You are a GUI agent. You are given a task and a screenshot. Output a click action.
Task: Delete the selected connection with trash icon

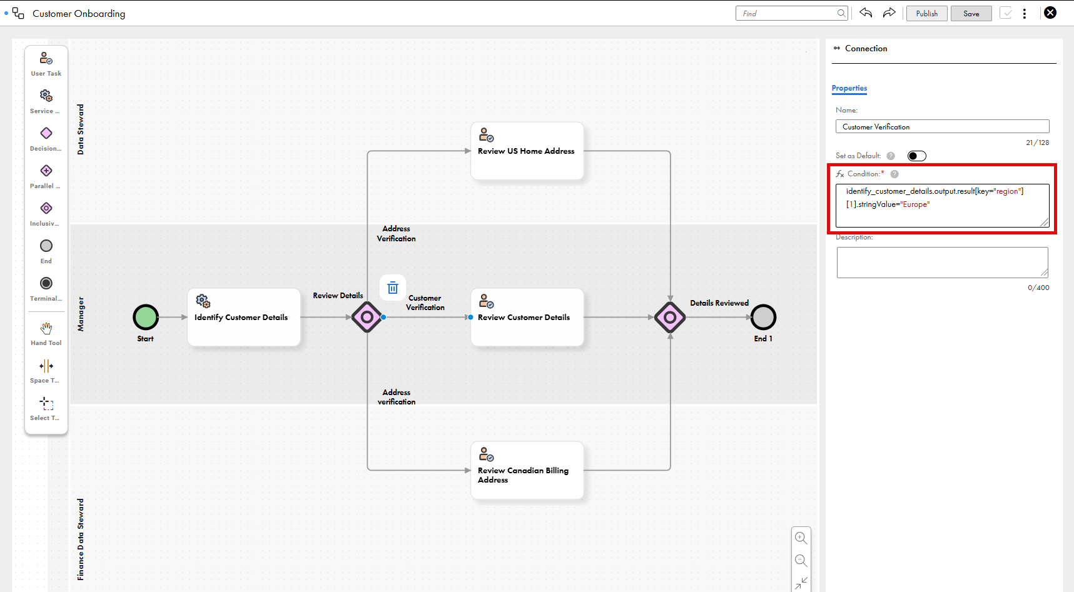pyautogui.click(x=393, y=288)
